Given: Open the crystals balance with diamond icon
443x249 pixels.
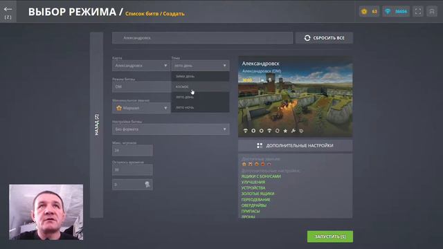Looking at the screenshot, I should (x=396, y=12).
